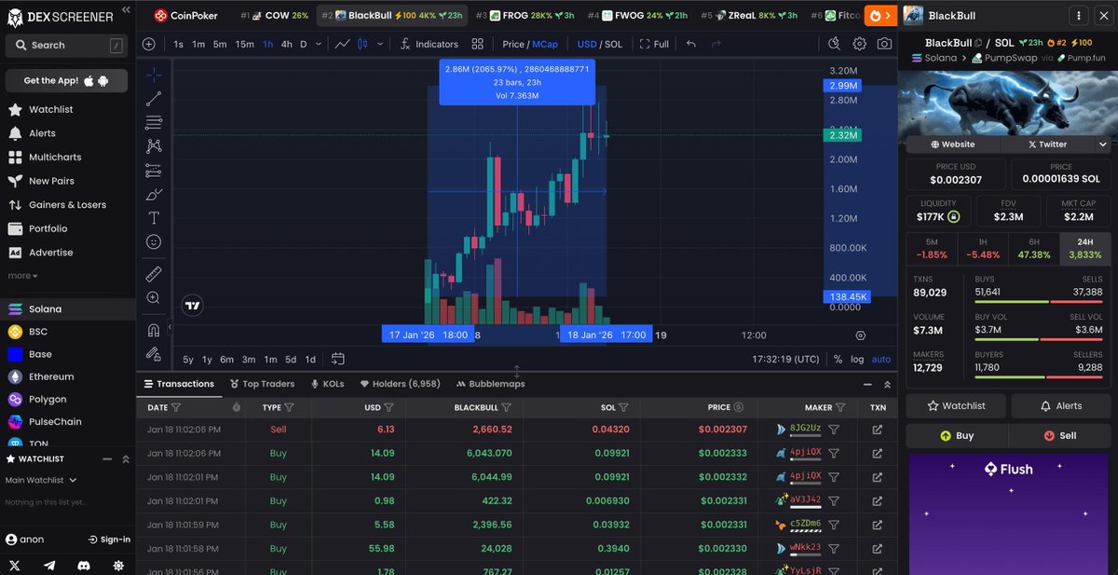Open the chart layout grid icon
This screenshot has width=1118, height=575.
point(478,44)
